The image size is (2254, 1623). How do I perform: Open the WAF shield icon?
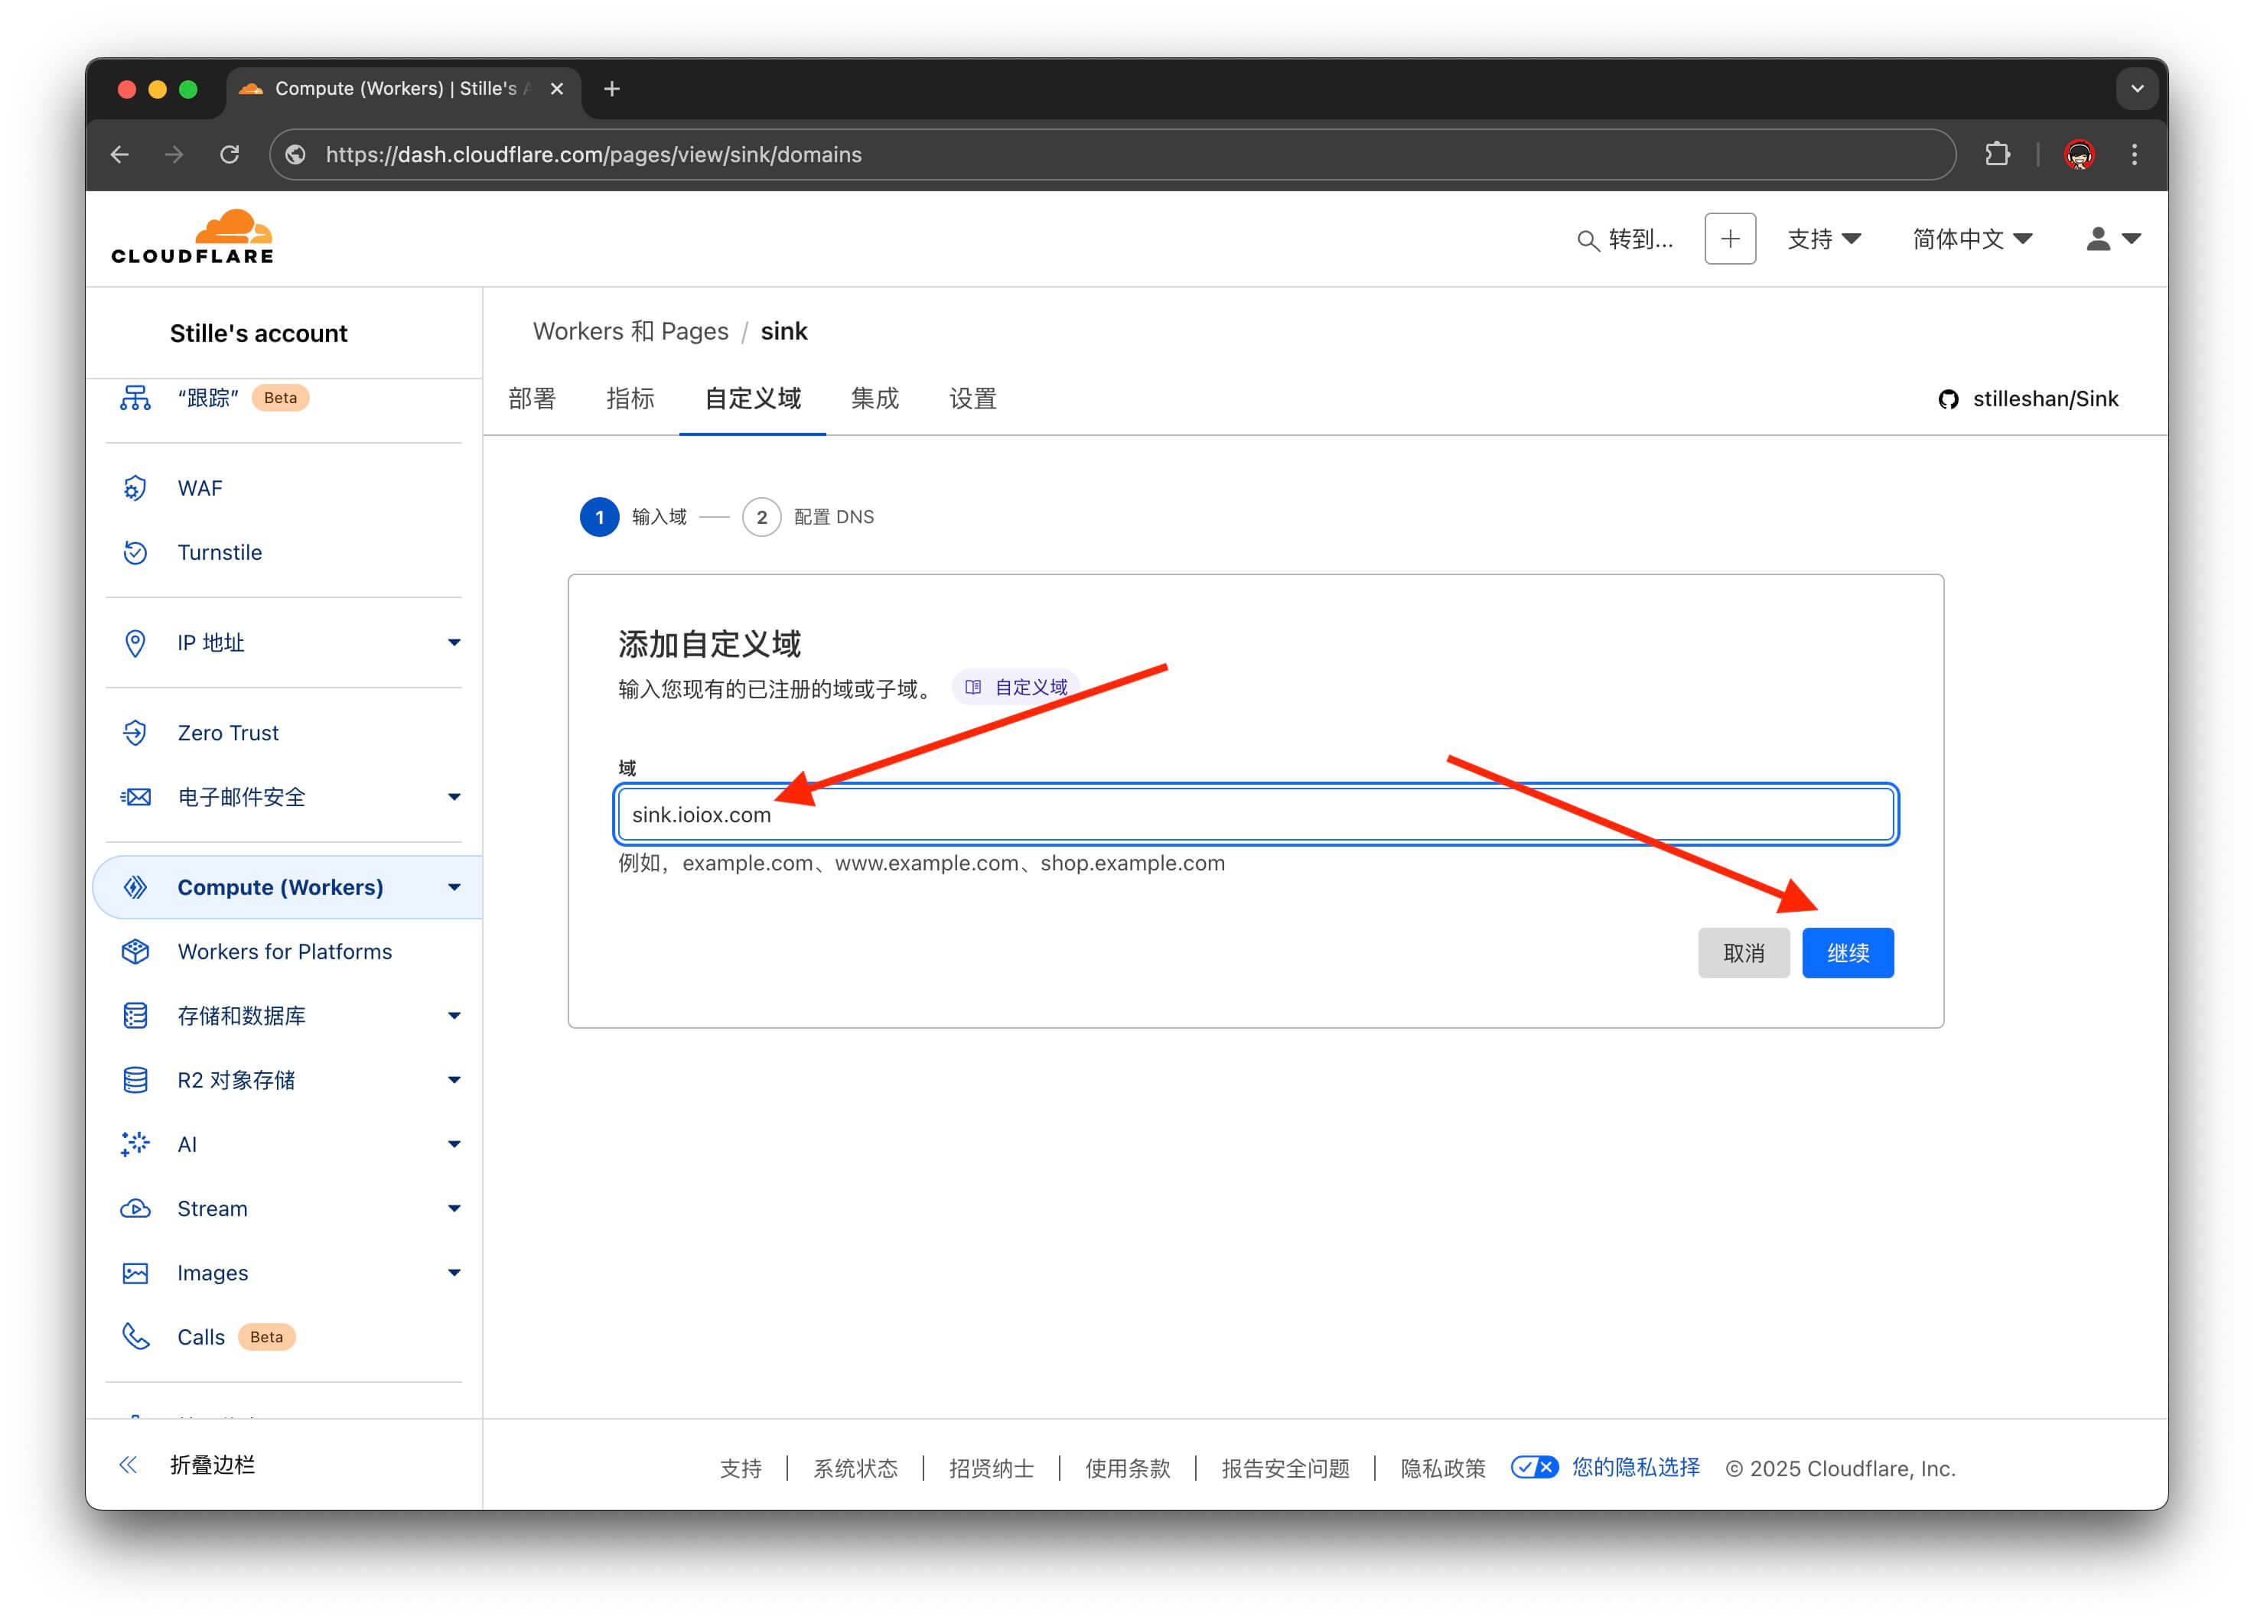click(x=135, y=488)
